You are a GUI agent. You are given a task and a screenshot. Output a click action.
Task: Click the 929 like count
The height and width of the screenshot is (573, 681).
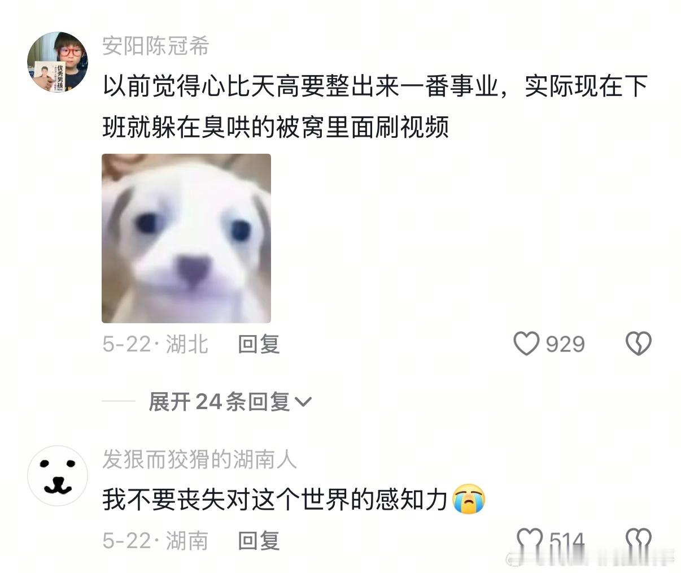565,344
